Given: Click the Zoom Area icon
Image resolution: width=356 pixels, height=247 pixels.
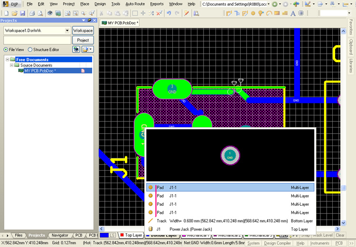Looking at the screenshot, I should pyautogui.click(x=75, y=13).
